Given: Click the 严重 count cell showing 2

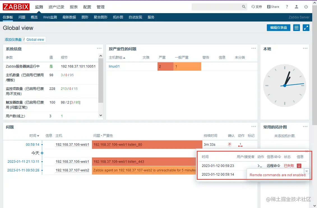Looking at the screenshot, I should point(165,66).
